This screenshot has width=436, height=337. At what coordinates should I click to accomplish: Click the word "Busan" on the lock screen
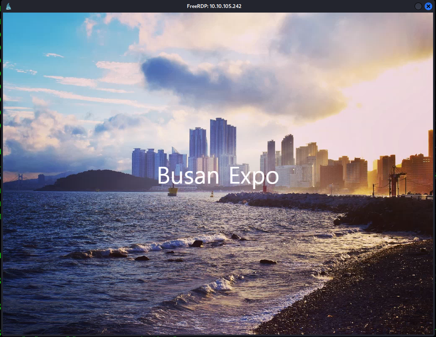[x=188, y=176]
